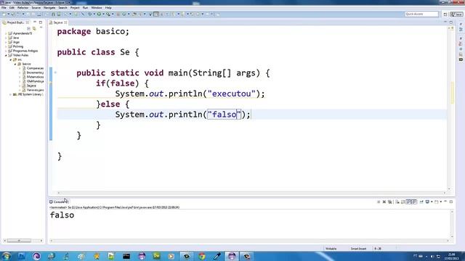Open the File menu

(4, 8)
